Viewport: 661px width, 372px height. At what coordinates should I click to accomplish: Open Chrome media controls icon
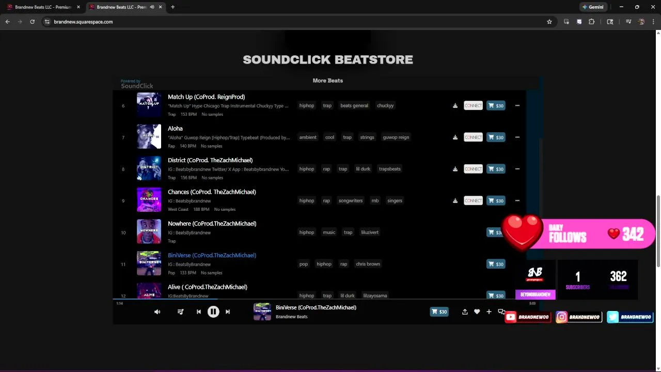[628, 22]
